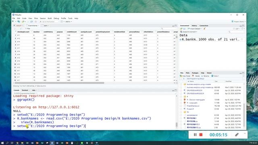Open R.bankNames.csv file link

point(193,106)
